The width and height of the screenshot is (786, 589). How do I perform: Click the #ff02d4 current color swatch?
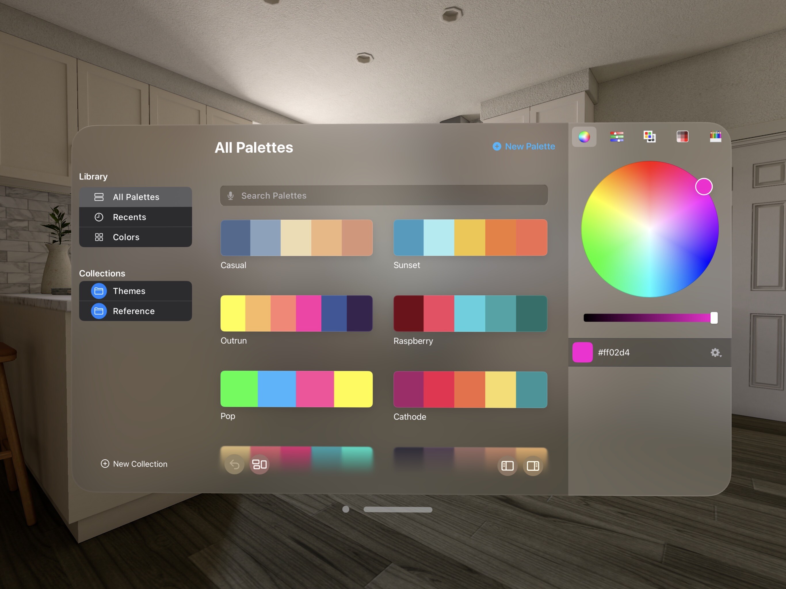582,352
